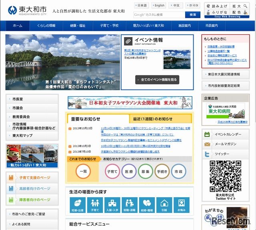This screenshot has height=230, width=256.
Task: Click the 一覧 circle button
Action: (83, 171)
